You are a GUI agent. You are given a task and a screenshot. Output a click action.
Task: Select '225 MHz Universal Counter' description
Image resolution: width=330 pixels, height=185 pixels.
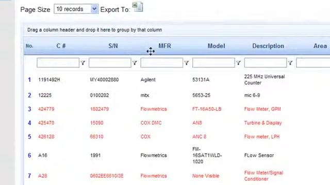point(265,80)
